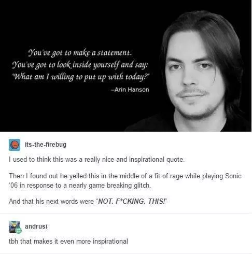Click the words 'really nice and inspirational quote'
Viewport: 252px width, 254px height.
coord(134,160)
